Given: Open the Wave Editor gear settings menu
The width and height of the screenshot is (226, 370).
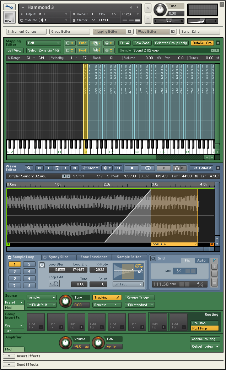Looking at the screenshot, I should 107,168.
